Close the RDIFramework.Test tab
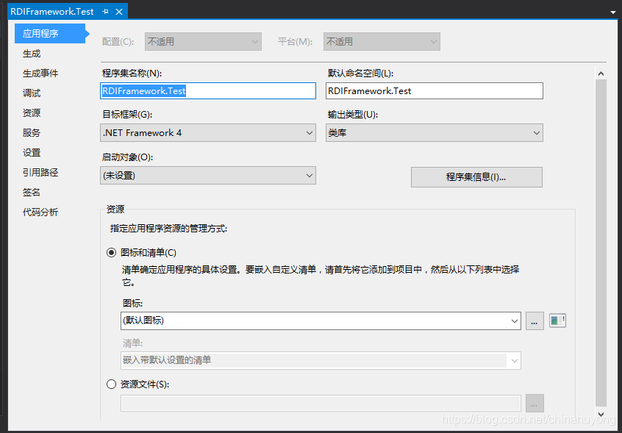Viewport: 622px width, 433px height. [x=118, y=12]
